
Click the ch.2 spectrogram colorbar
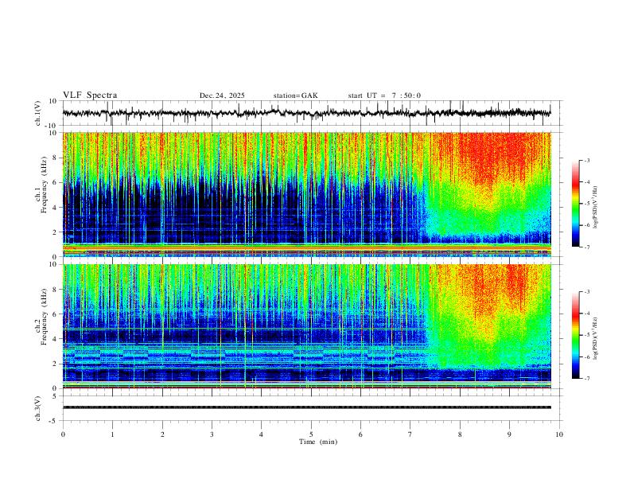[575, 335]
